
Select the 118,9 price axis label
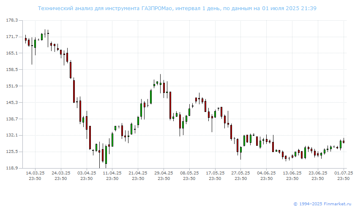[12, 168]
